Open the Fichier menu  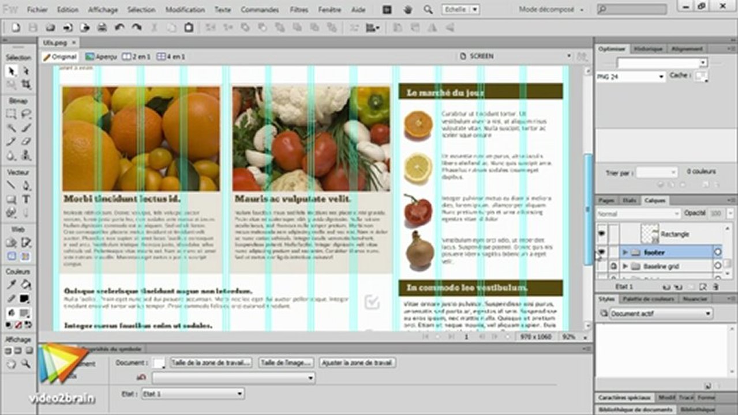pyautogui.click(x=38, y=10)
